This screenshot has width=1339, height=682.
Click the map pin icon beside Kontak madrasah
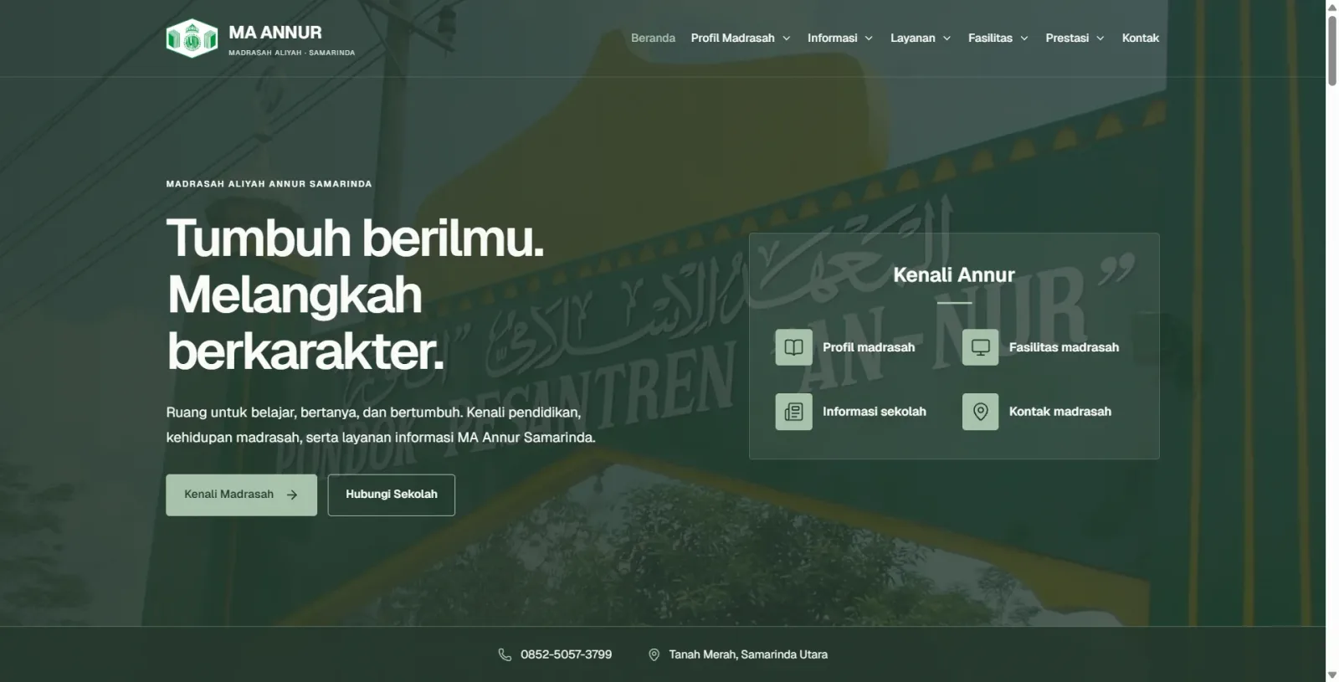[980, 412]
